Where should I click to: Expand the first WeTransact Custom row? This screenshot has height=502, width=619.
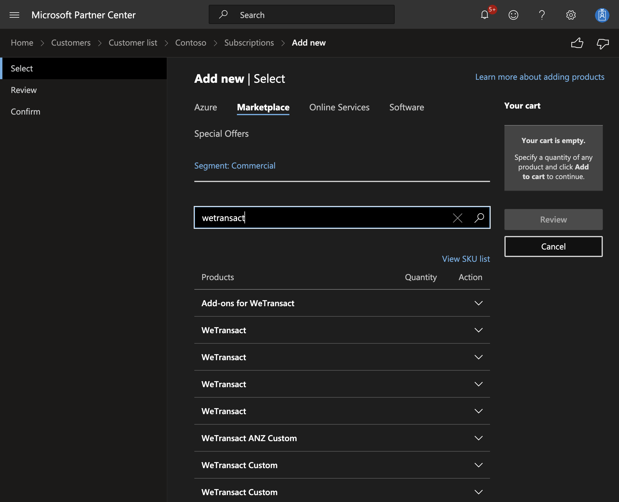click(x=342, y=465)
